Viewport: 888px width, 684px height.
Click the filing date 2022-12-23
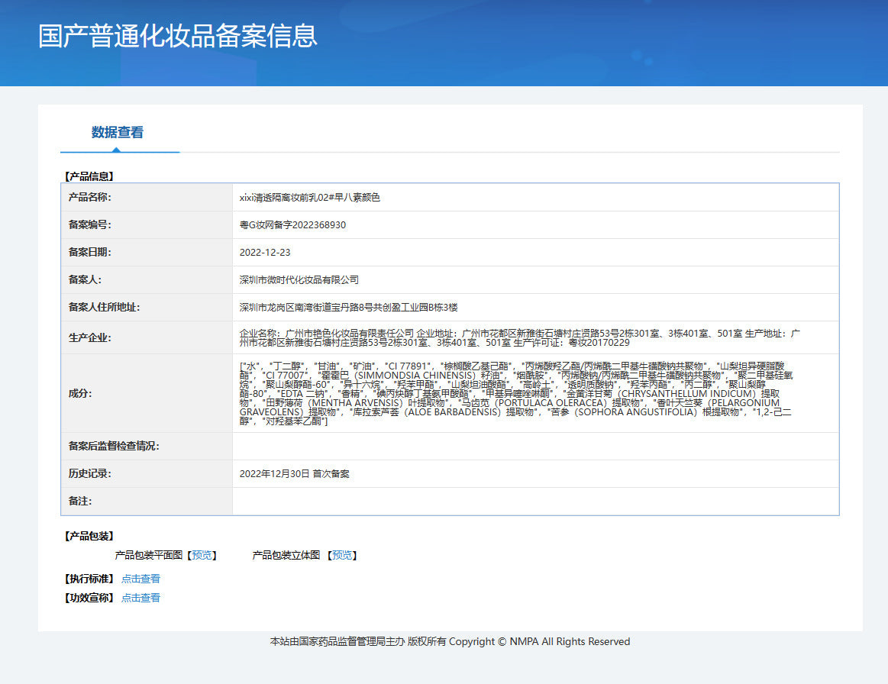coord(265,252)
